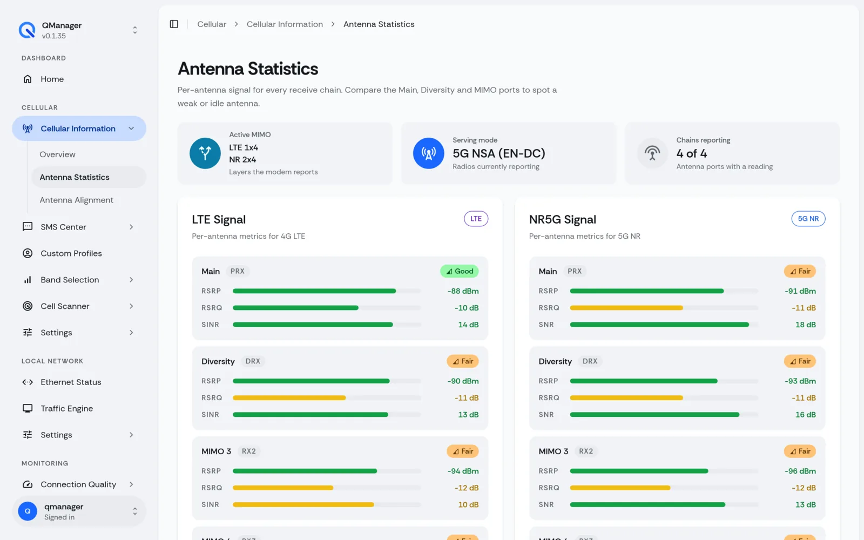Expand the Band Selection chevron
This screenshot has width=864, height=540.
(131, 280)
